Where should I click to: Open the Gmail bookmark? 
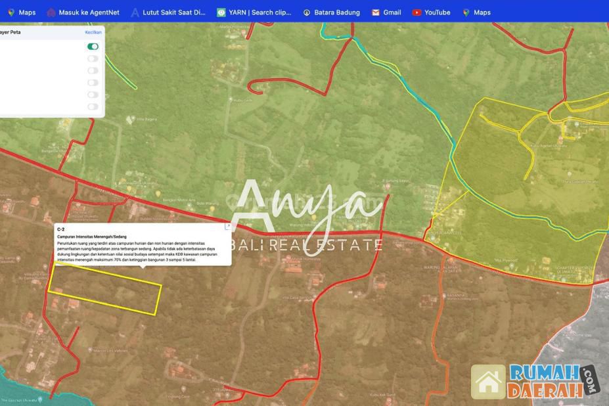pyautogui.click(x=386, y=12)
